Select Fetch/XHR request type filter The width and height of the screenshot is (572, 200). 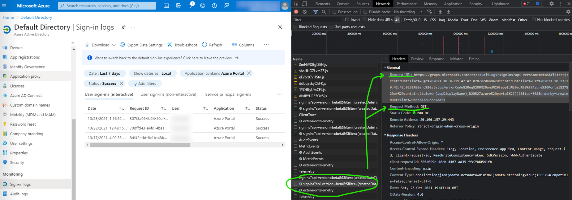tap(412, 20)
